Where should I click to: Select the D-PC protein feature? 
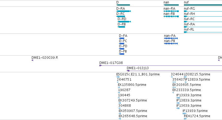122,44
